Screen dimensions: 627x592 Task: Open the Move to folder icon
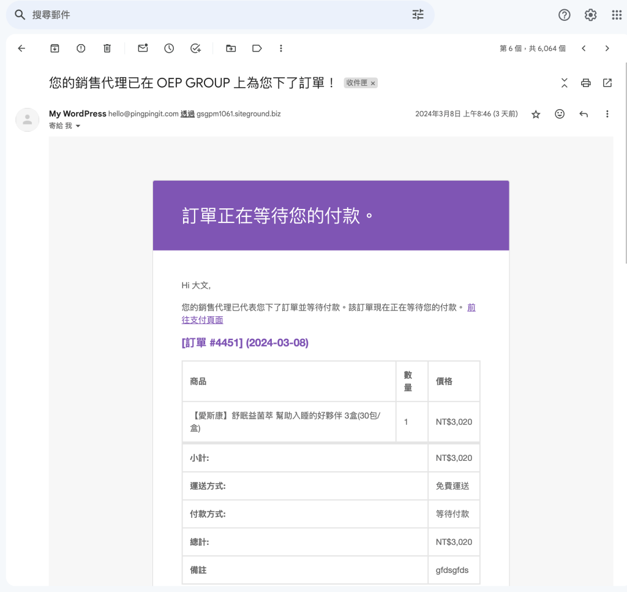click(x=231, y=48)
